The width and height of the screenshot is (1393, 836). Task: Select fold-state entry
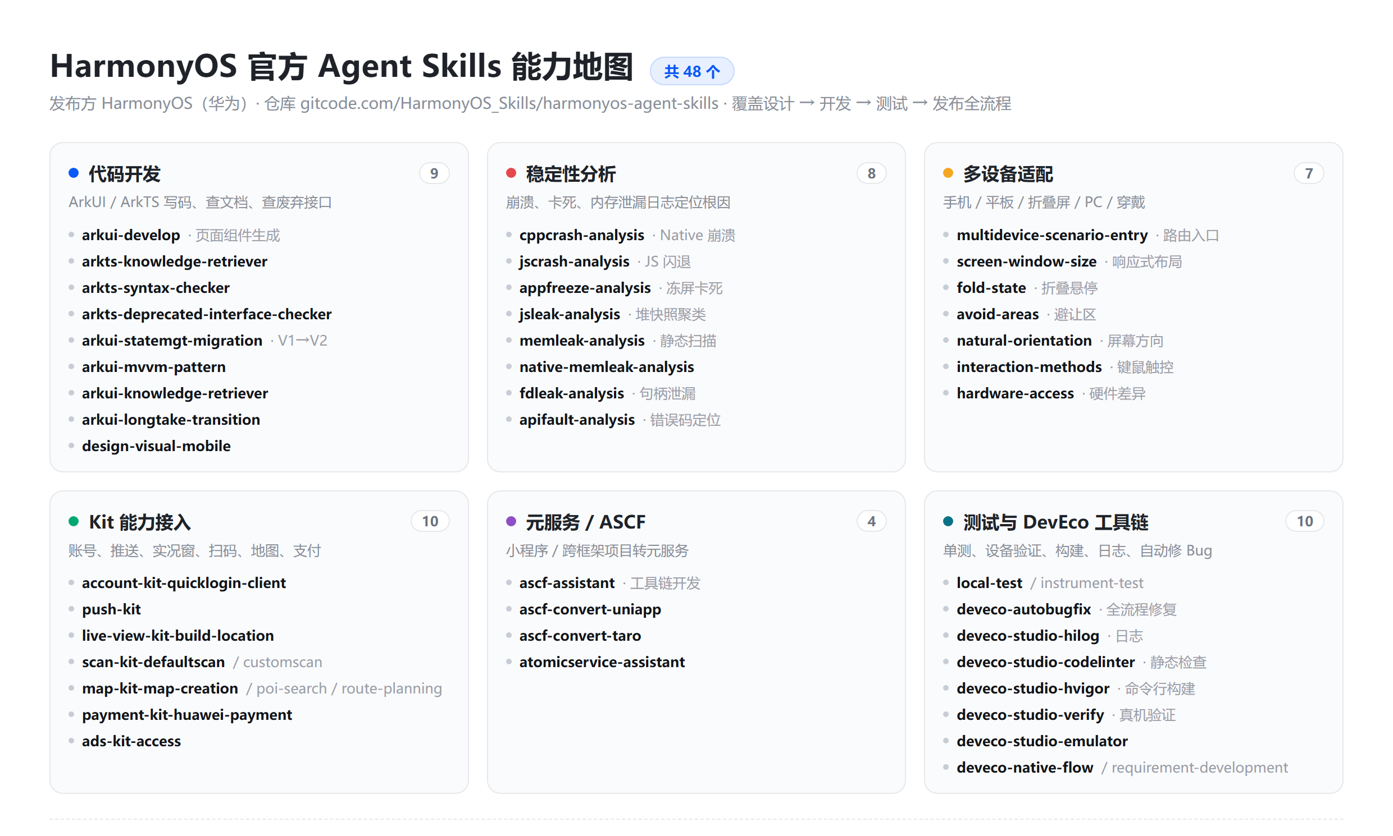click(x=991, y=288)
